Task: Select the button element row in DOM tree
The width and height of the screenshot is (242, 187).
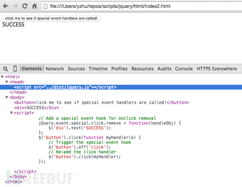Action: [101, 102]
